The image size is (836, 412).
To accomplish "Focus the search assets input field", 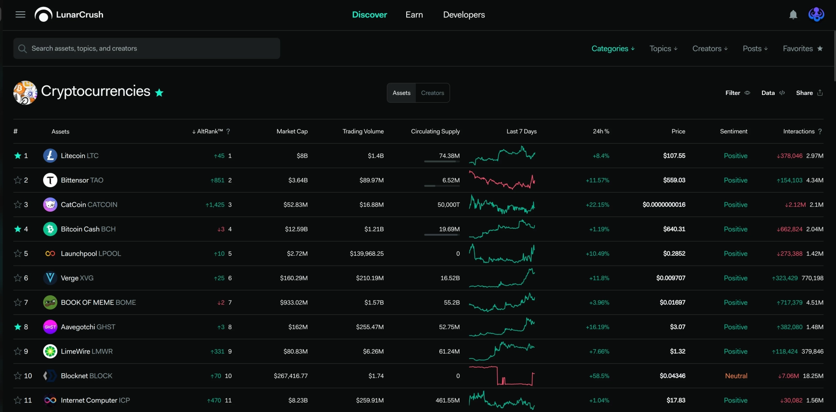I will (x=147, y=48).
